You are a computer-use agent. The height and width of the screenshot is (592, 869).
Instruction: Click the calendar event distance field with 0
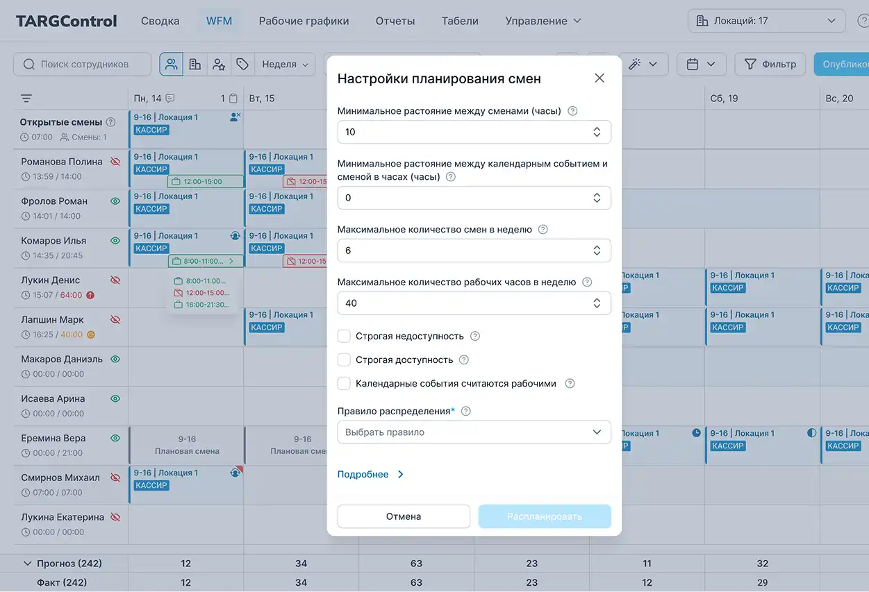[474, 198]
